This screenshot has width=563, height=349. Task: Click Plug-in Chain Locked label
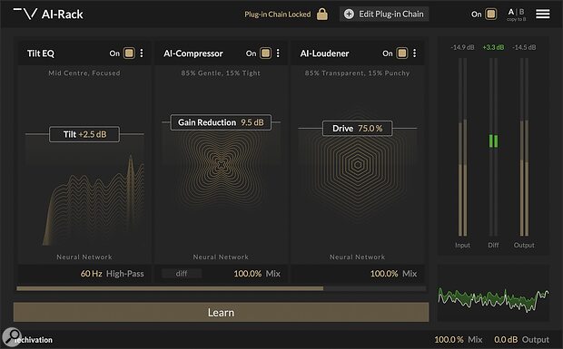coord(278,15)
